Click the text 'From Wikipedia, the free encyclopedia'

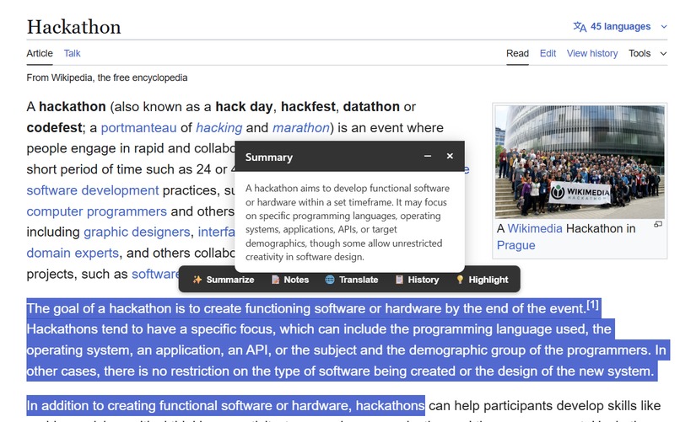107,77
